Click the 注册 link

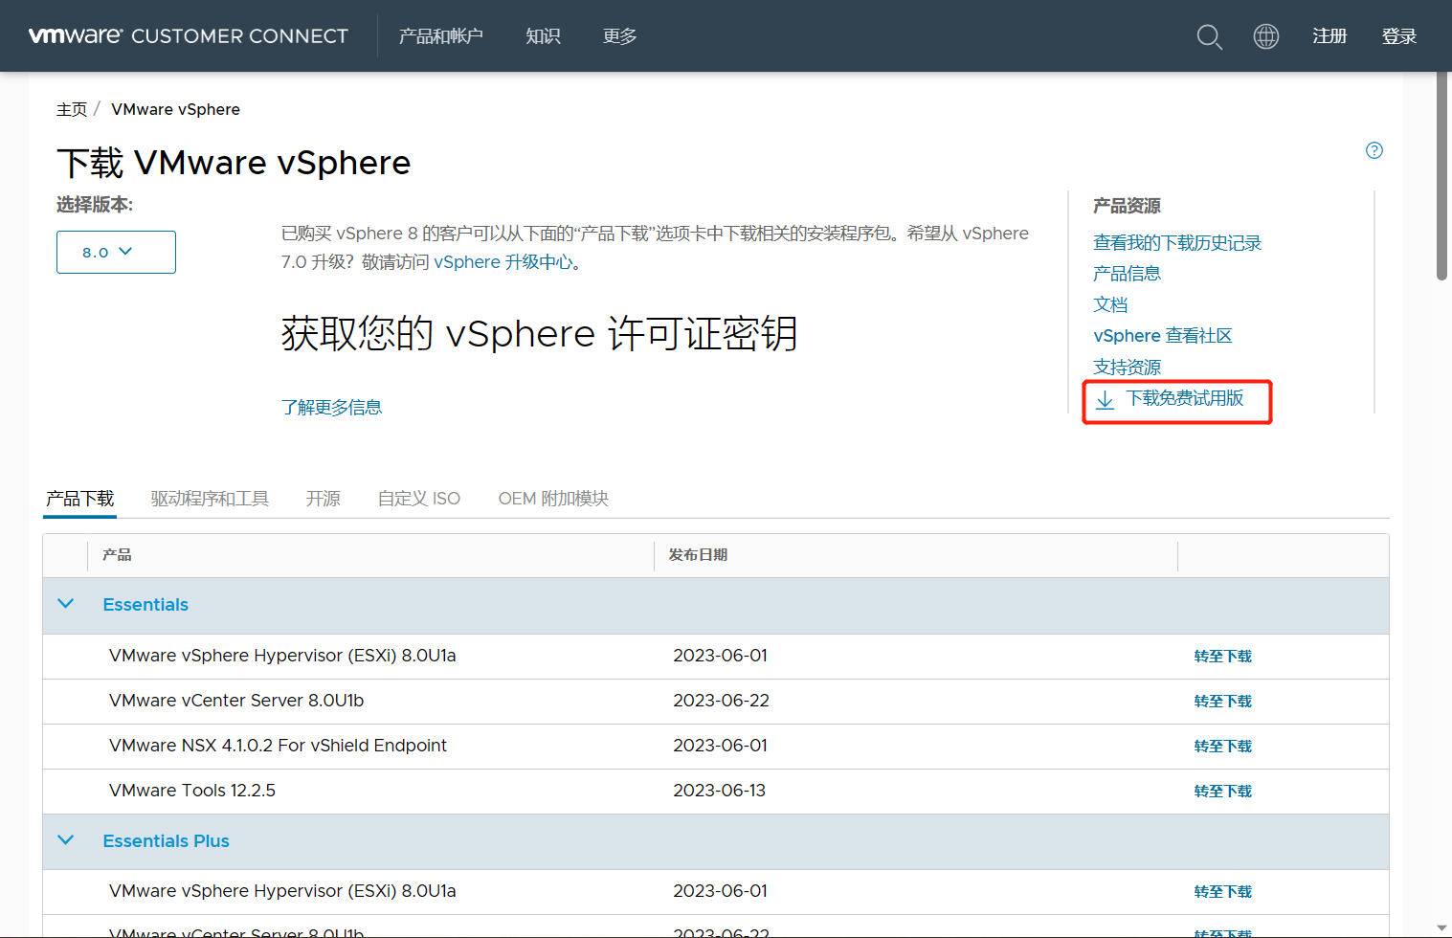(1329, 36)
